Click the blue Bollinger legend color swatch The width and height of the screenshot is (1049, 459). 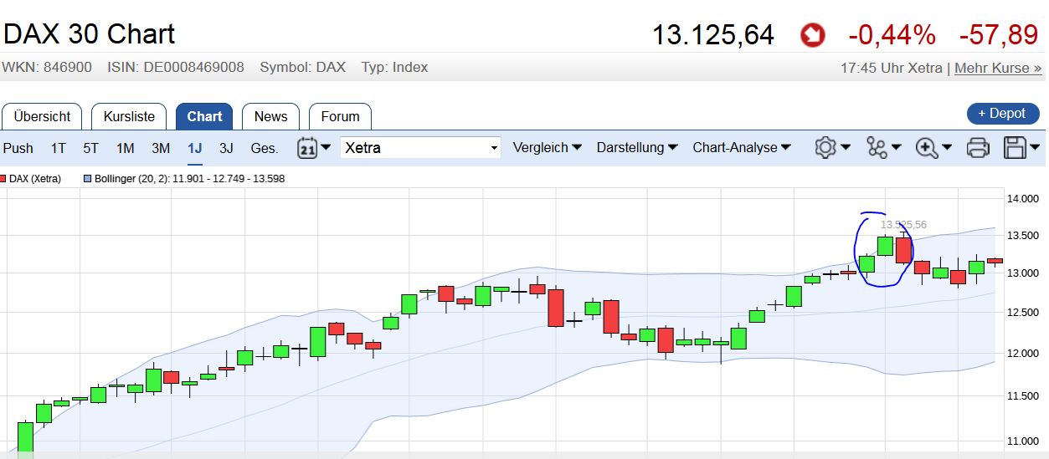(87, 179)
